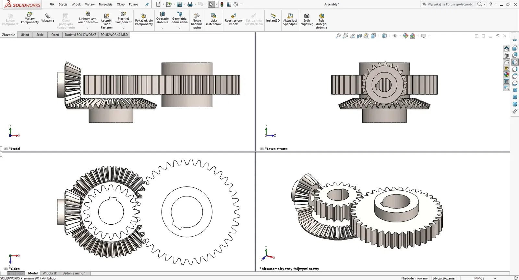Open Lista materiałów
This screenshot has width=519, height=280.
click(x=213, y=20)
